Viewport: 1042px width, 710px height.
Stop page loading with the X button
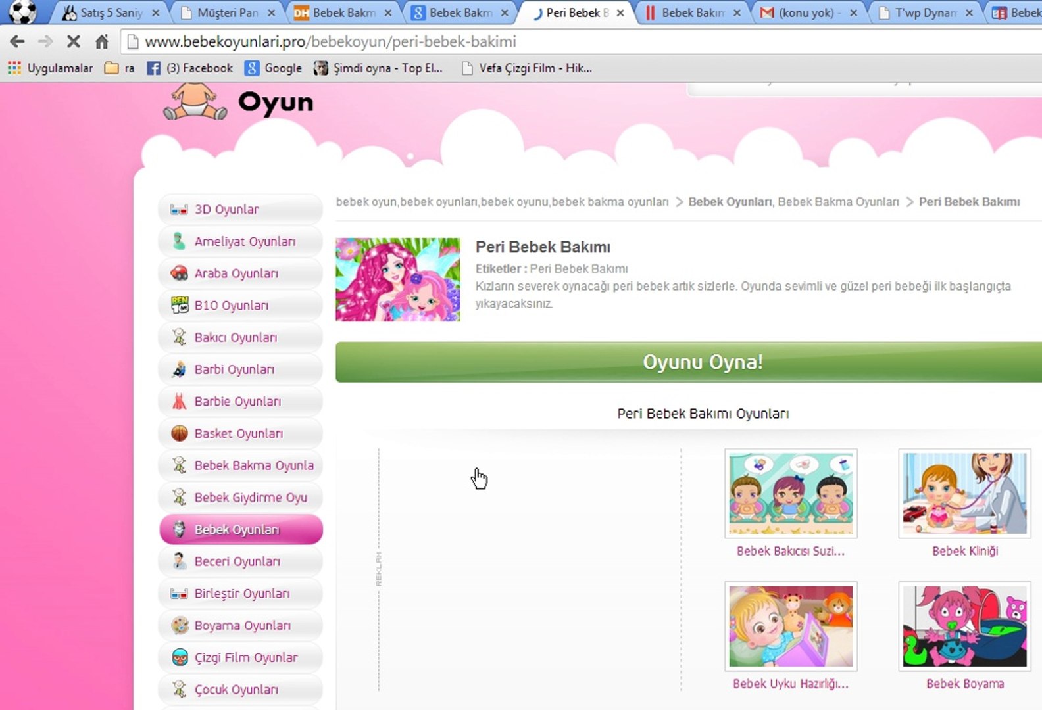[74, 42]
